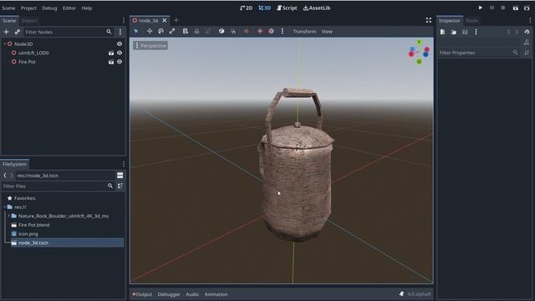535x301 pixels.
Task: Open the Perspective viewport options
Action: [150, 46]
